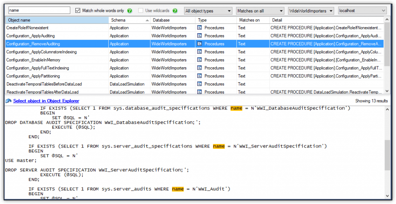Sort by Object name column header
Screen dimensions: 396x204
[x=57, y=20]
